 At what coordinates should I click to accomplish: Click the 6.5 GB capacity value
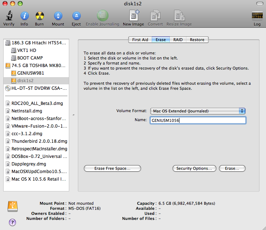[x=187, y=203]
